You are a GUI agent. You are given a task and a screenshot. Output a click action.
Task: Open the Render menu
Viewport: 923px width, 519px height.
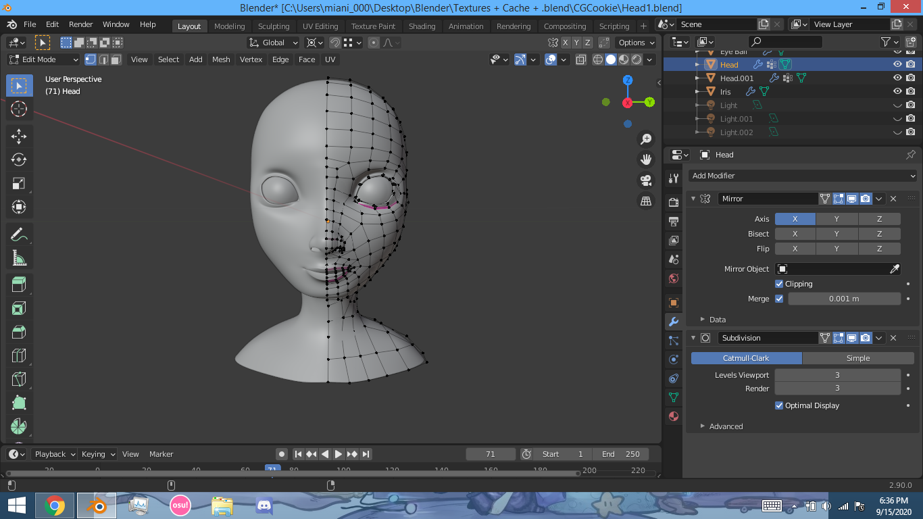tap(80, 24)
